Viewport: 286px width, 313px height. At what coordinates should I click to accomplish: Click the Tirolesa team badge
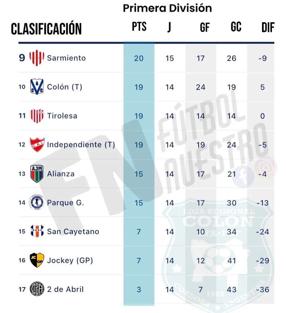click(37, 116)
